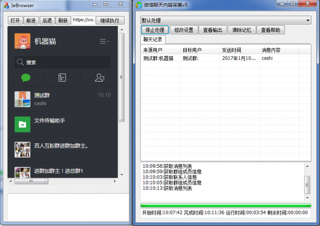Click the 停止处理 button
Image resolution: width=320 pixels, height=226 pixels.
pos(155,30)
